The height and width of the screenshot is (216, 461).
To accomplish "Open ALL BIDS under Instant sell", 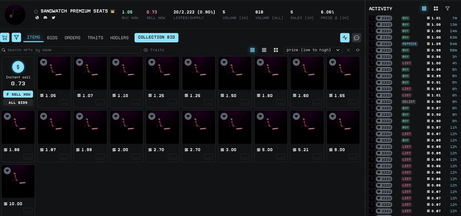I will coord(18,102).
